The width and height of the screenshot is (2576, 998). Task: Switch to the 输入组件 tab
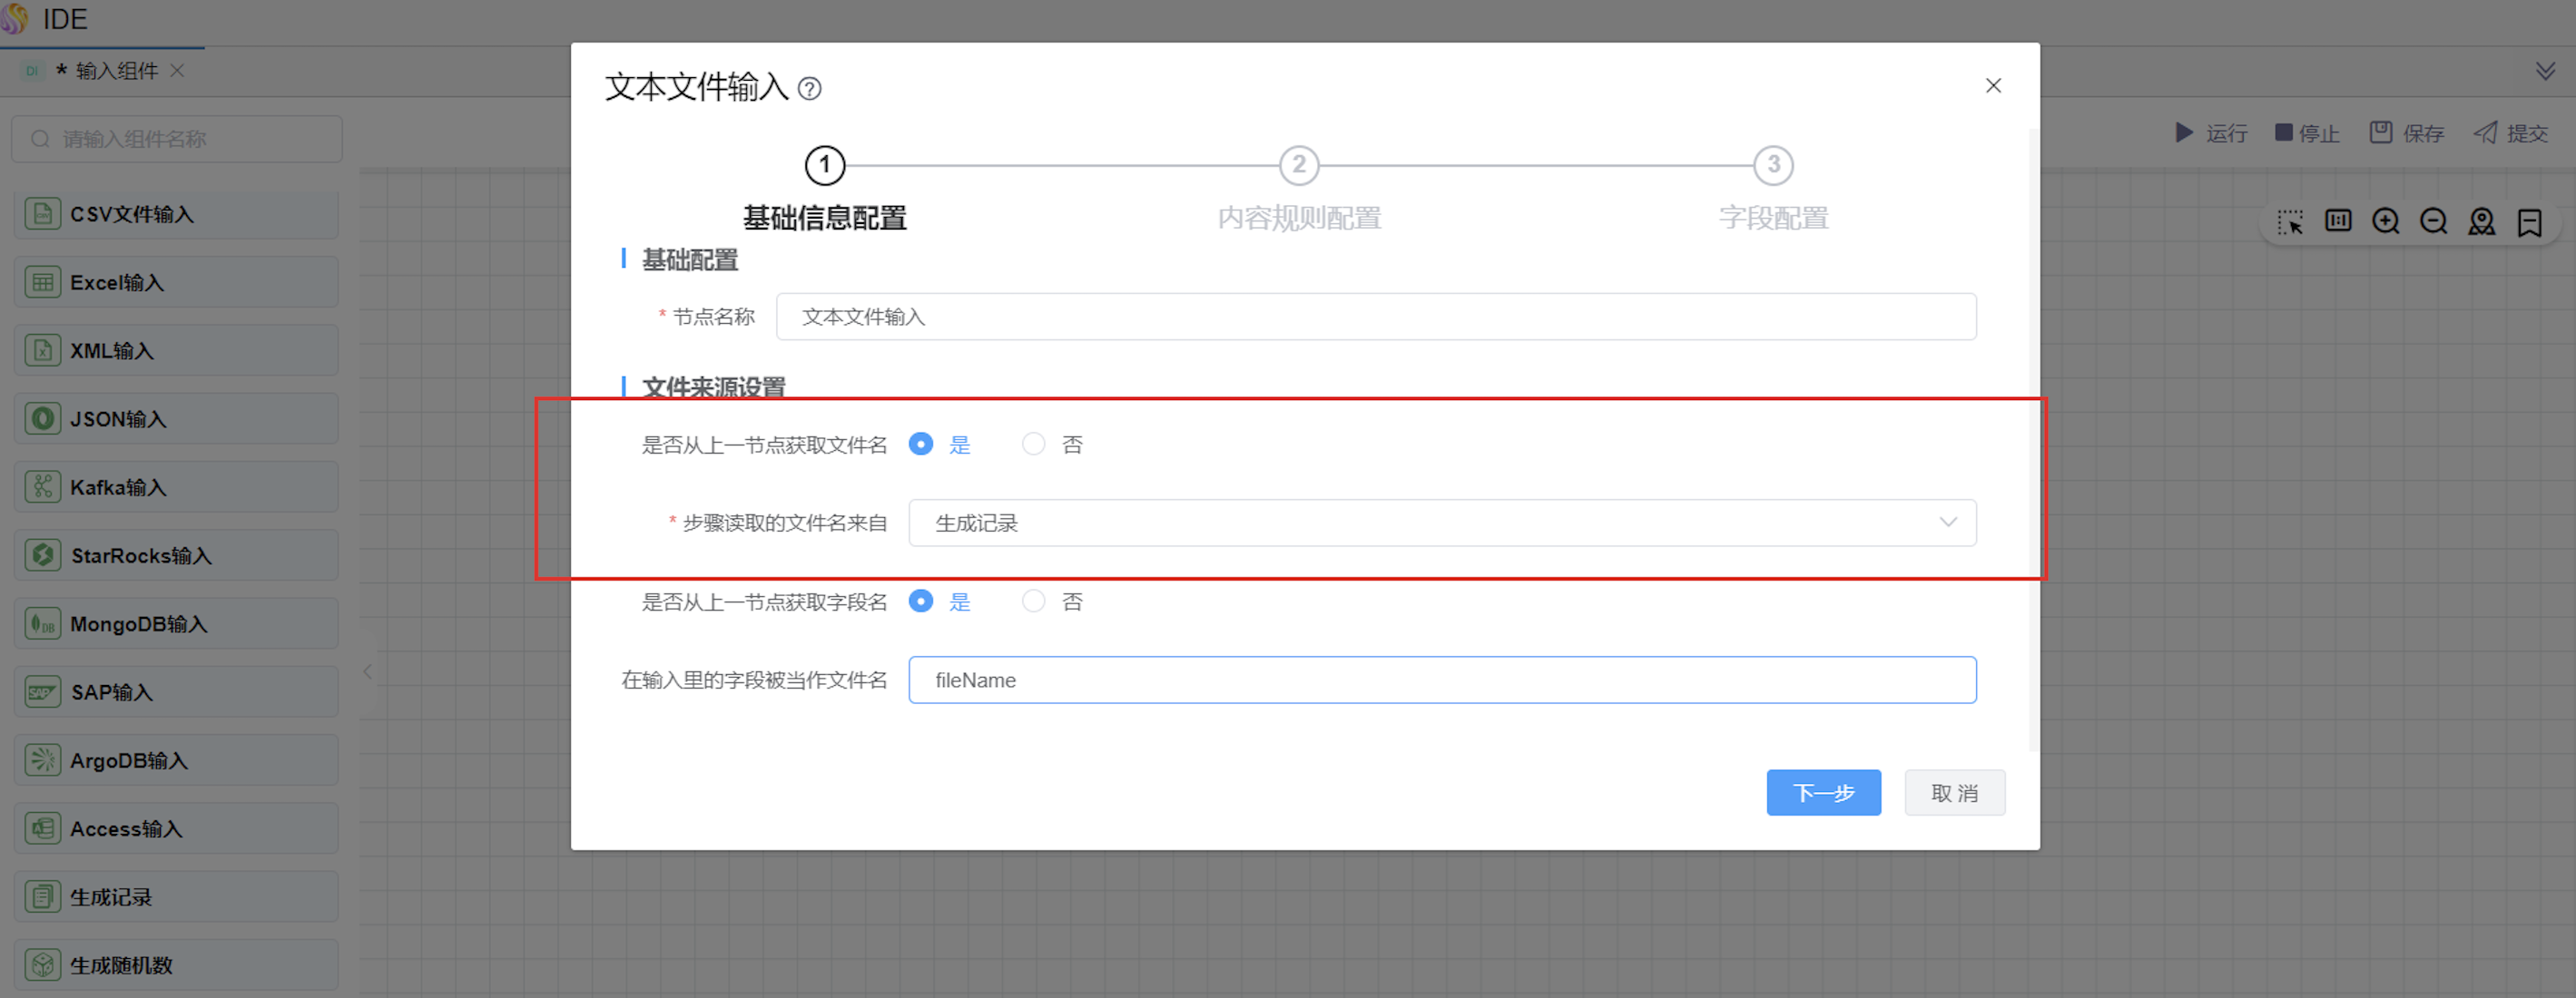(116, 71)
